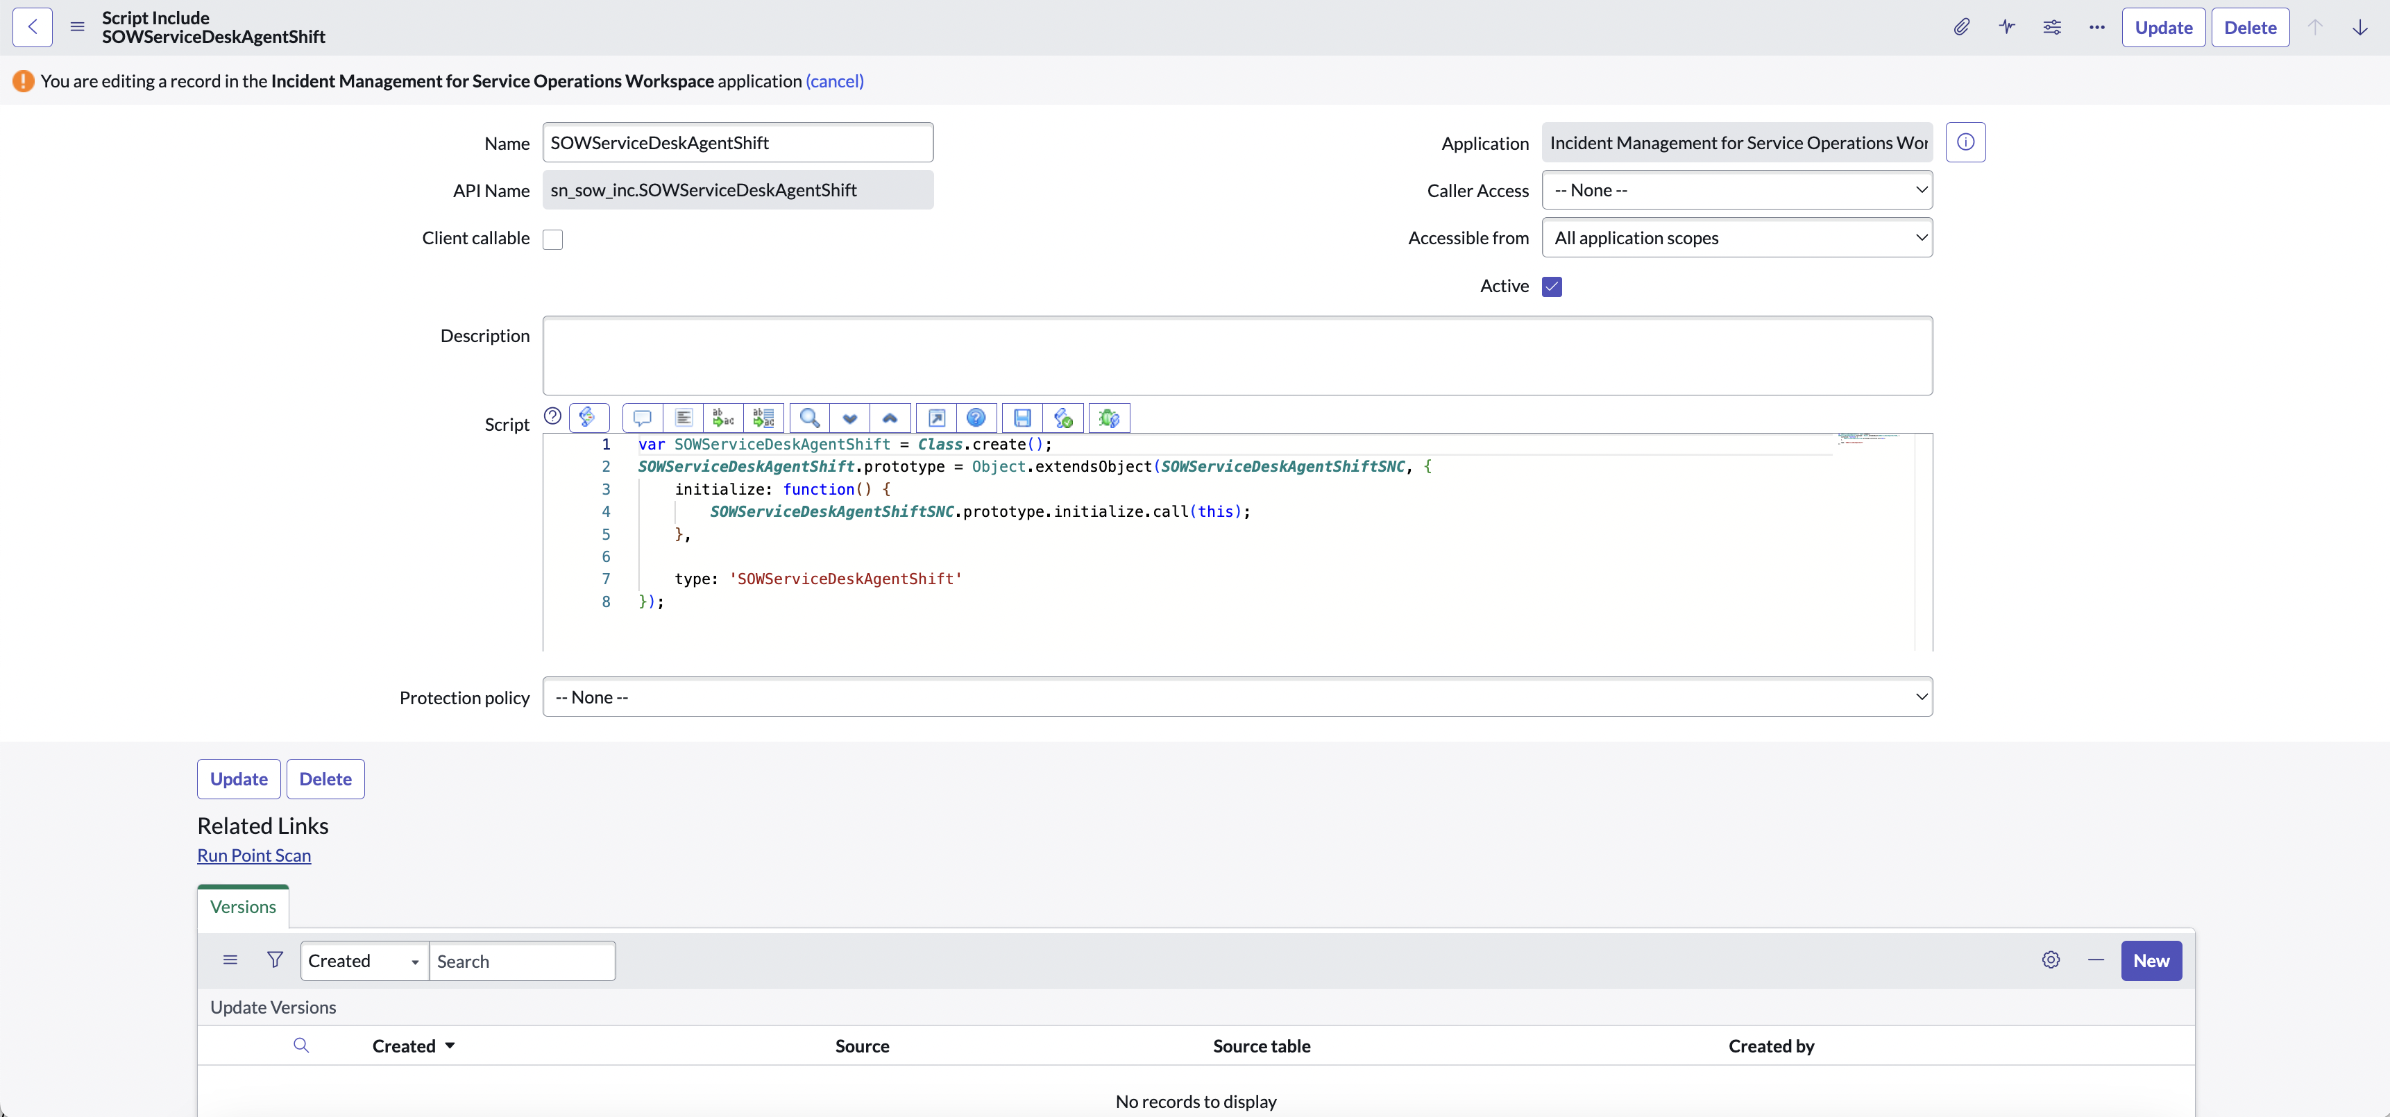Click the Update button in header
This screenshot has height=1117, width=2390.
point(2164,27)
